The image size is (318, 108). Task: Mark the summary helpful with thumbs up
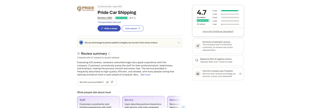[x=107, y=82]
